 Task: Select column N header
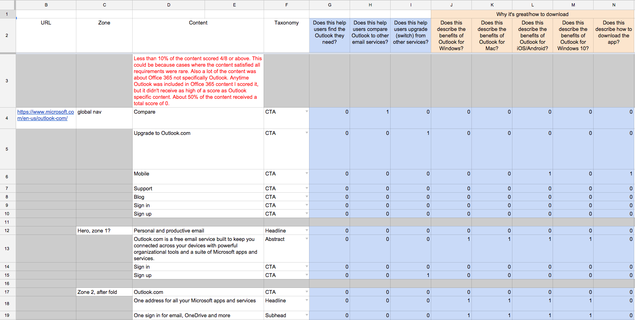click(614, 5)
